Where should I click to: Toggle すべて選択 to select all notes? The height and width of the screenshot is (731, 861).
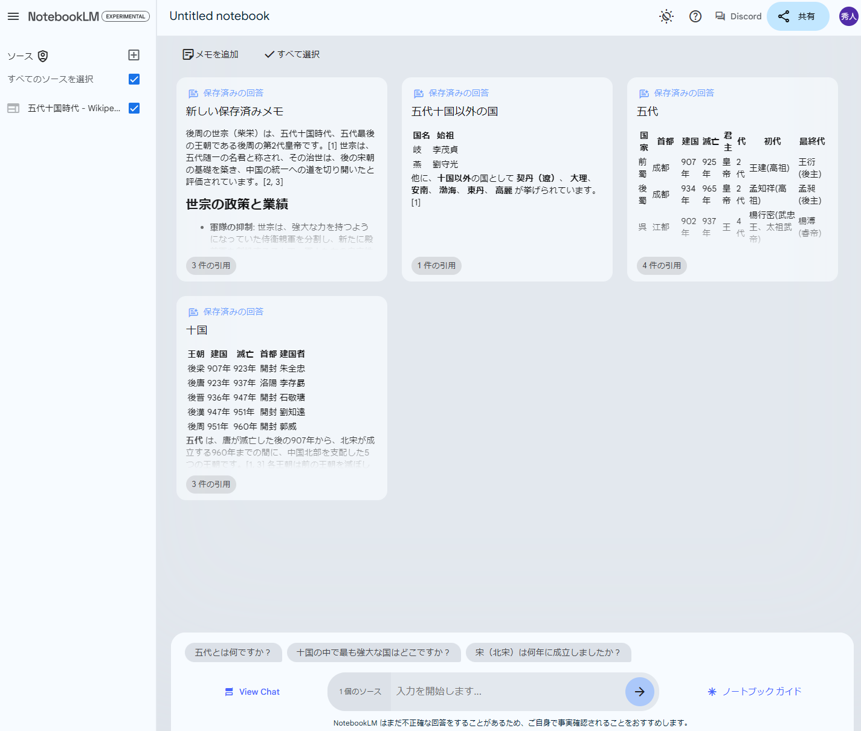(x=291, y=54)
